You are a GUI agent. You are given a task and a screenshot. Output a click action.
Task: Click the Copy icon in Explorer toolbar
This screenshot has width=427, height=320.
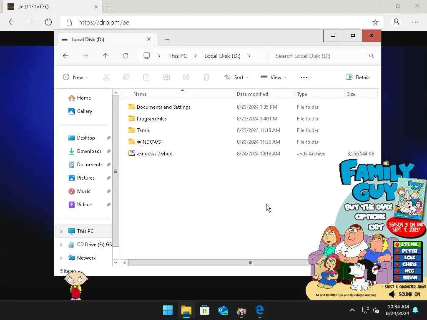pyautogui.click(x=126, y=77)
